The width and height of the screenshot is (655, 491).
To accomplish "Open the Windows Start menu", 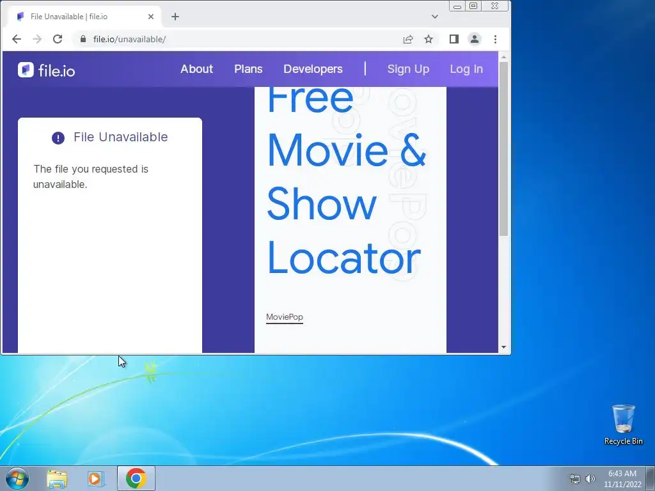I will (x=17, y=478).
